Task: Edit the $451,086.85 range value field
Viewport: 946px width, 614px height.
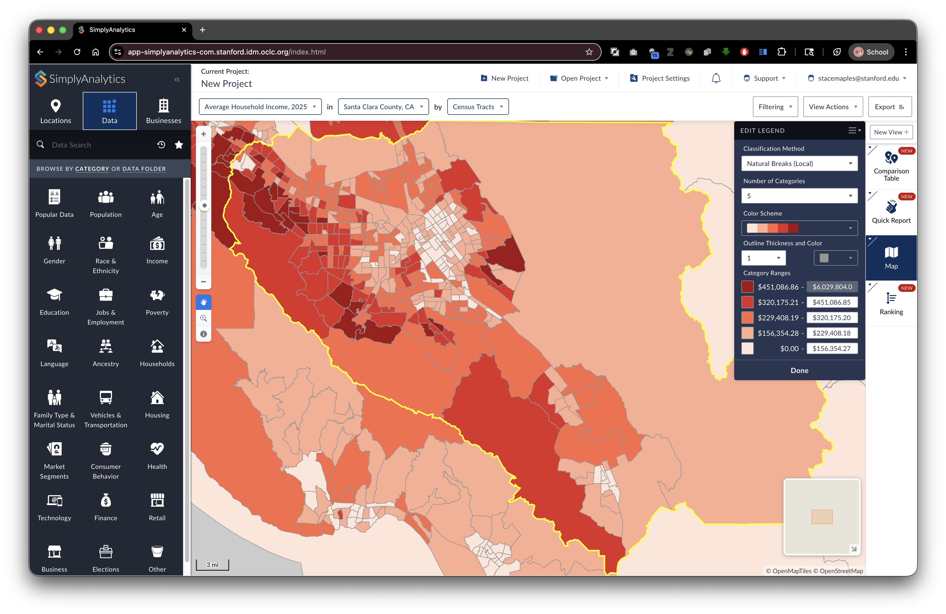Action: click(832, 302)
